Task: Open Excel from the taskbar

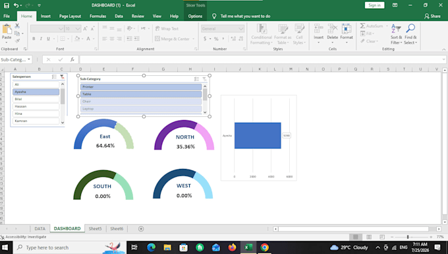Action: (x=248, y=247)
